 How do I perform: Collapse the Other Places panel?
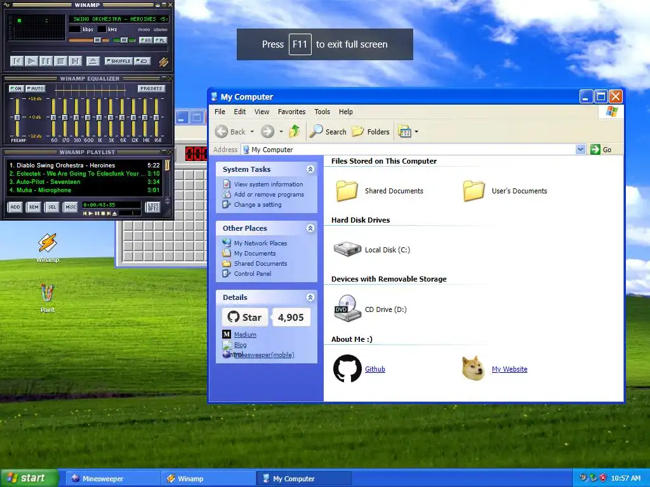pyautogui.click(x=310, y=228)
